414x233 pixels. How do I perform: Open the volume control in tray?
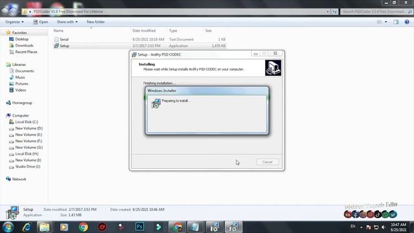384,227
